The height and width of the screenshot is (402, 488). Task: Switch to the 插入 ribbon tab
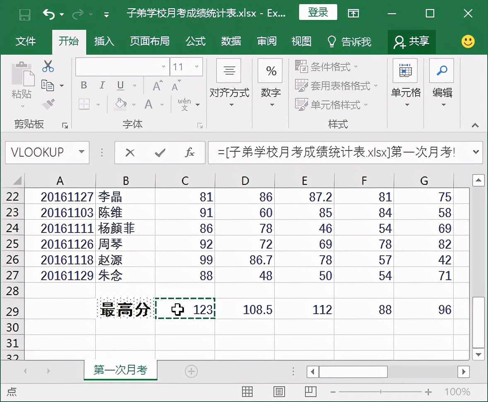pos(104,41)
